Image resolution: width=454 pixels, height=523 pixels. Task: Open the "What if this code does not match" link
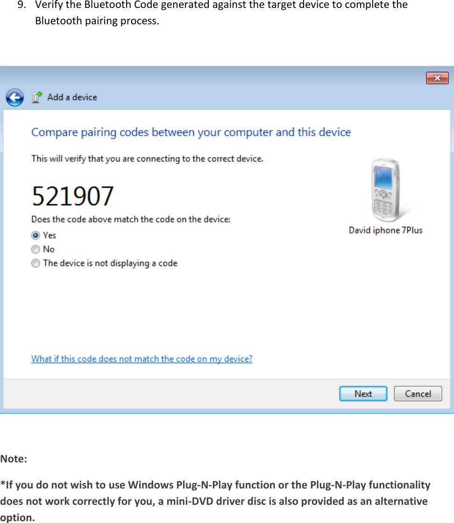[142, 359]
